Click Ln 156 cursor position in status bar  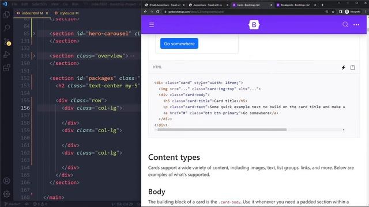(122, 204)
